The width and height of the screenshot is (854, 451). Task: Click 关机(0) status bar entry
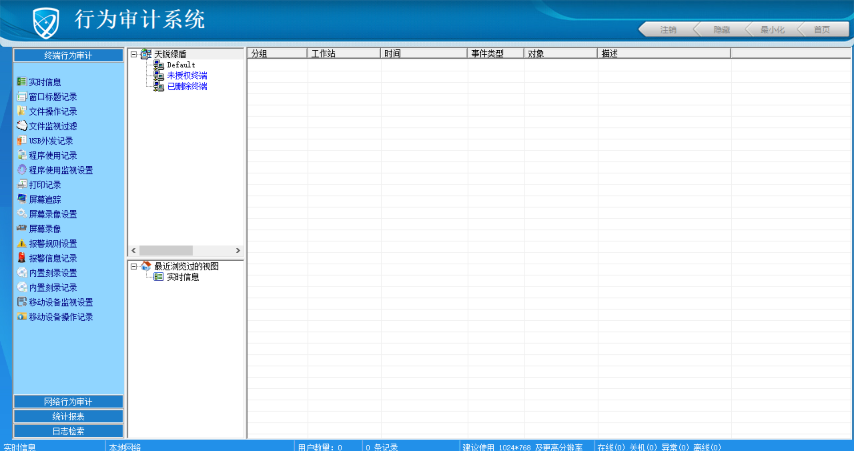tap(643, 447)
